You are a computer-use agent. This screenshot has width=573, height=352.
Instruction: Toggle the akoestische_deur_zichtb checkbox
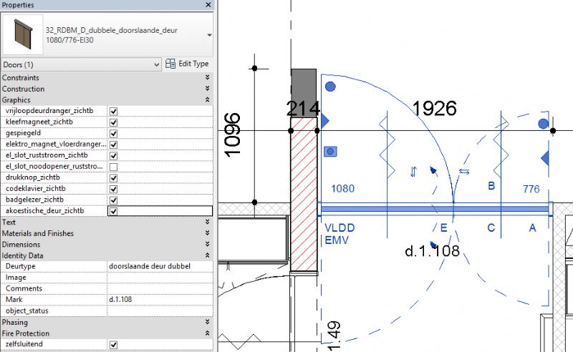[113, 211]
